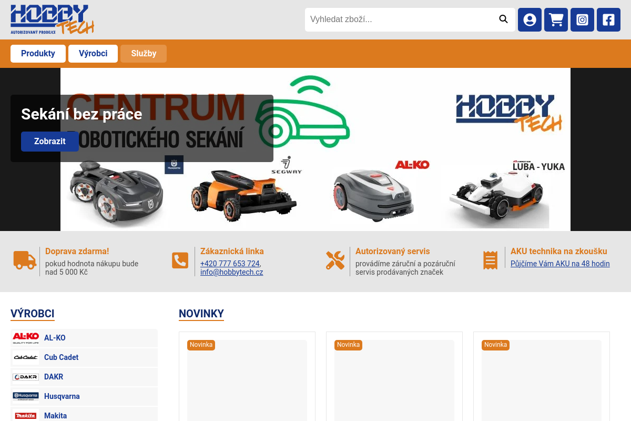Click the search magnifier icon
This screenshot has height=421, width=631.
[x=503, y=19]
